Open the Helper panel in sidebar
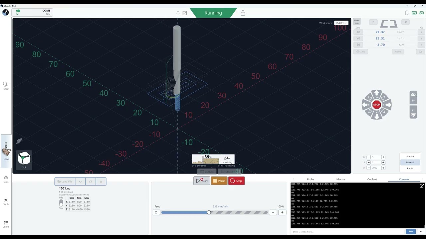426x239 pixels. click(6, 86)
